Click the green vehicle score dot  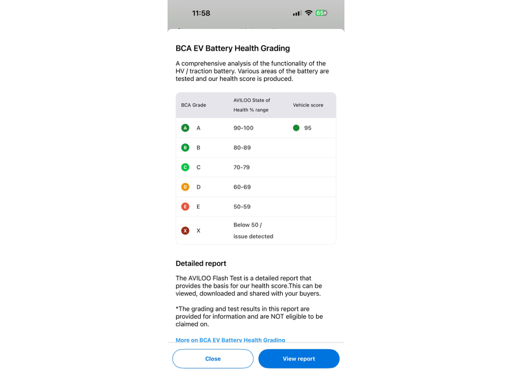click(x=296, y=128)
